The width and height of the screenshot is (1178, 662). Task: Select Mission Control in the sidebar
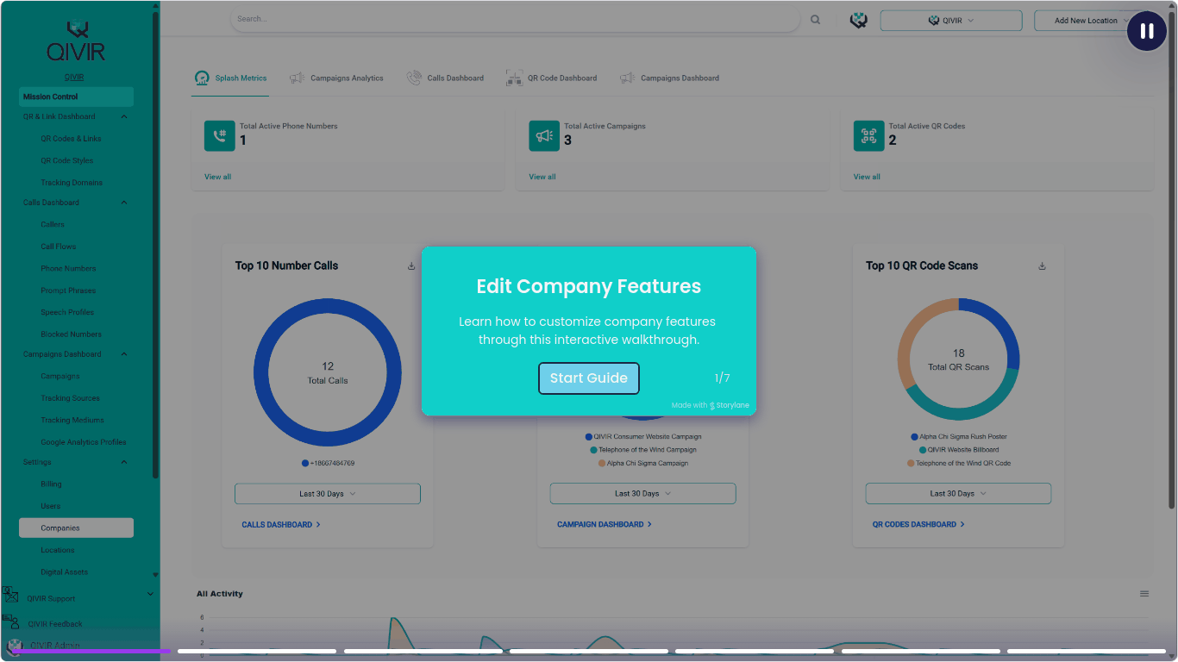(x=76, y=97)
